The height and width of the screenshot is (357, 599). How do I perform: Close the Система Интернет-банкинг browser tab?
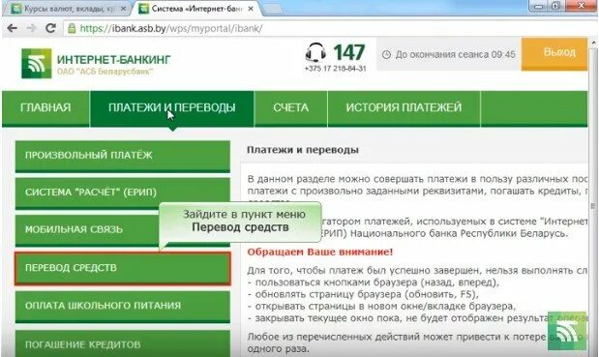[251, 9]
